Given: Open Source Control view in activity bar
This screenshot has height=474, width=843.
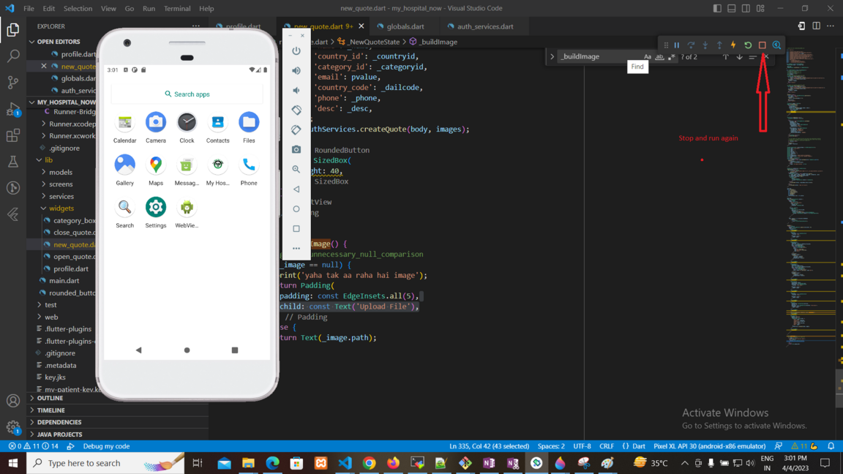Looking at the screenshot, I should (13, 82).
